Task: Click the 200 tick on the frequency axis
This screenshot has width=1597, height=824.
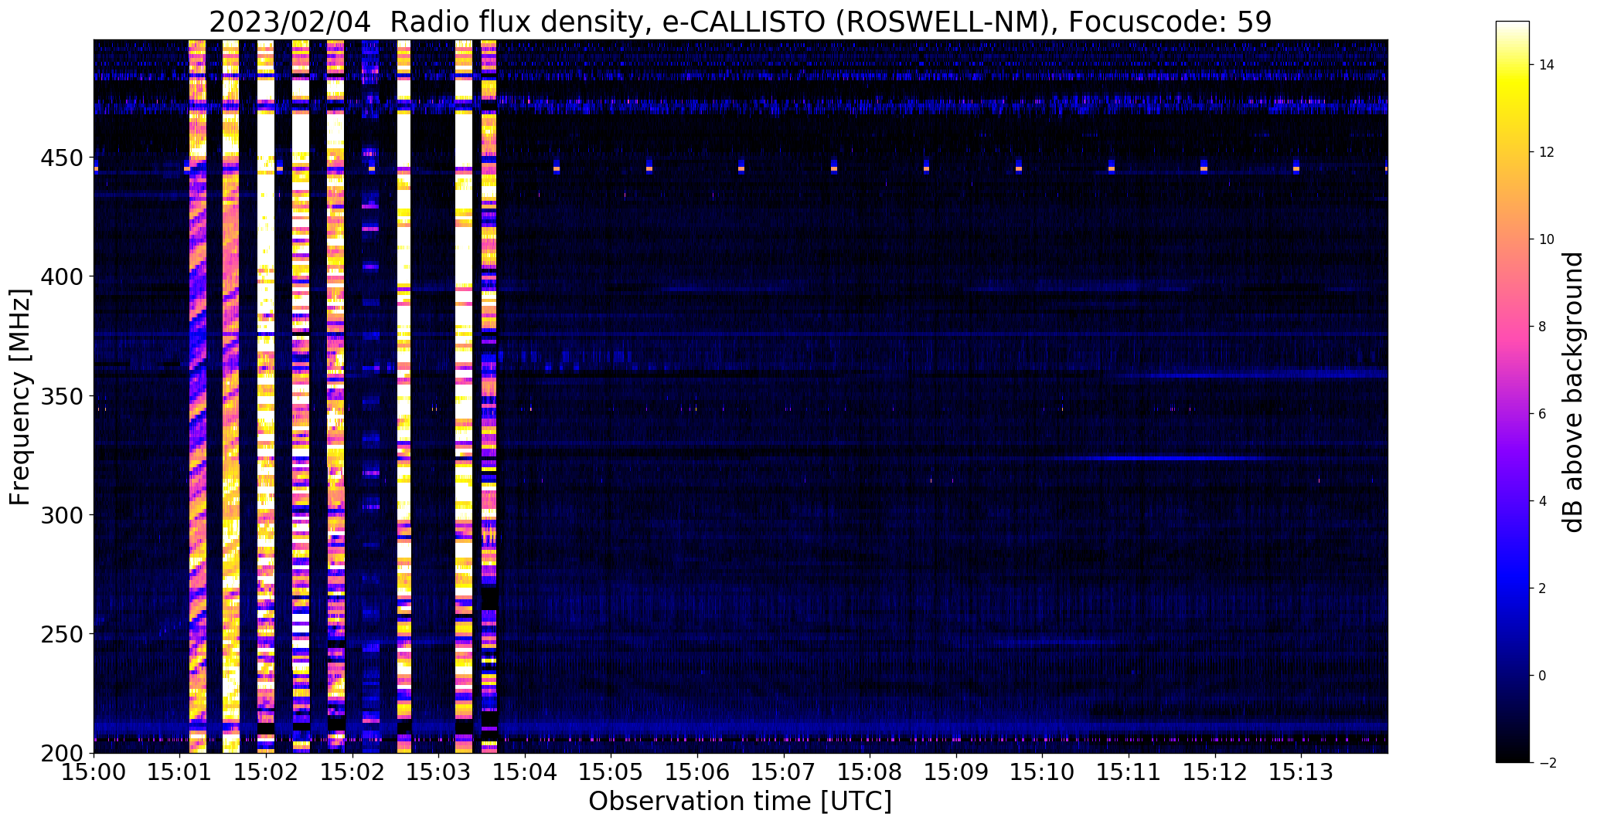Action: [63, 753]
